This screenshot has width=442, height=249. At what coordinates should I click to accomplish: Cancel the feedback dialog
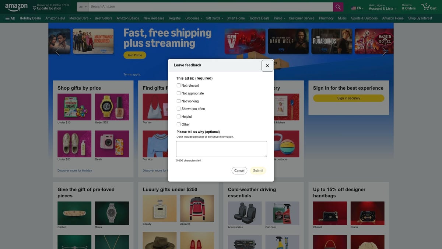(239, 170)
